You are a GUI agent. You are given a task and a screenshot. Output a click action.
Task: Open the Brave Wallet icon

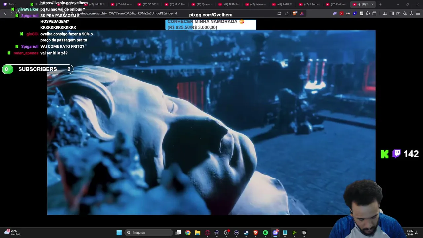point(398,13)
